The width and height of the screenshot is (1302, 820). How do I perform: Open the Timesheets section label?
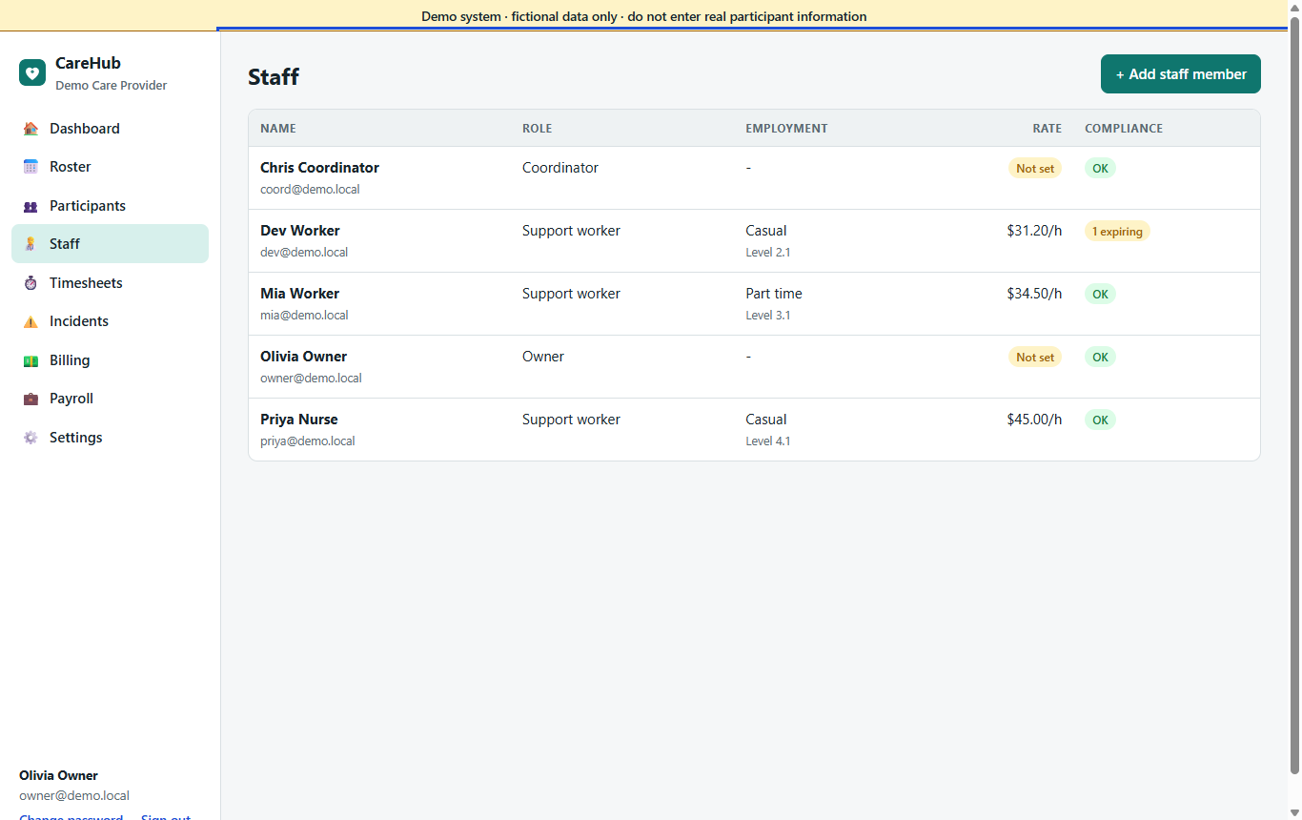click(x=86, y=283)
